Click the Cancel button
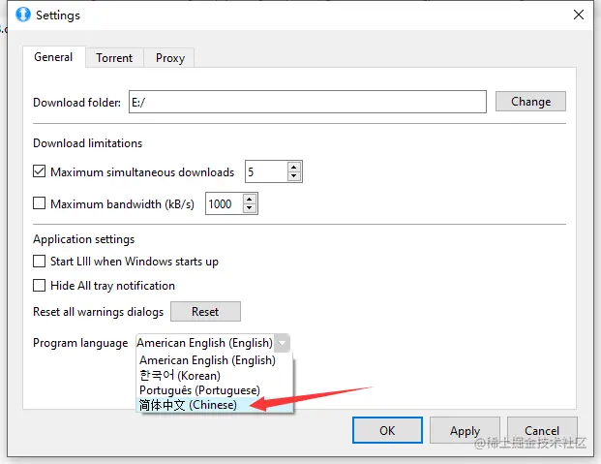This screenshot has width=601, height=464. point(542,430)
